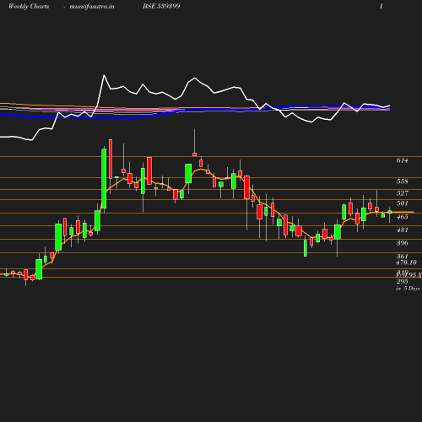Click the 558 price level label
The width and height of the screenshot is (422, 422).
pos(402,181)
